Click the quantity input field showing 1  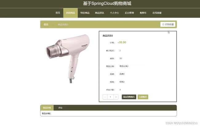point(110,97)
